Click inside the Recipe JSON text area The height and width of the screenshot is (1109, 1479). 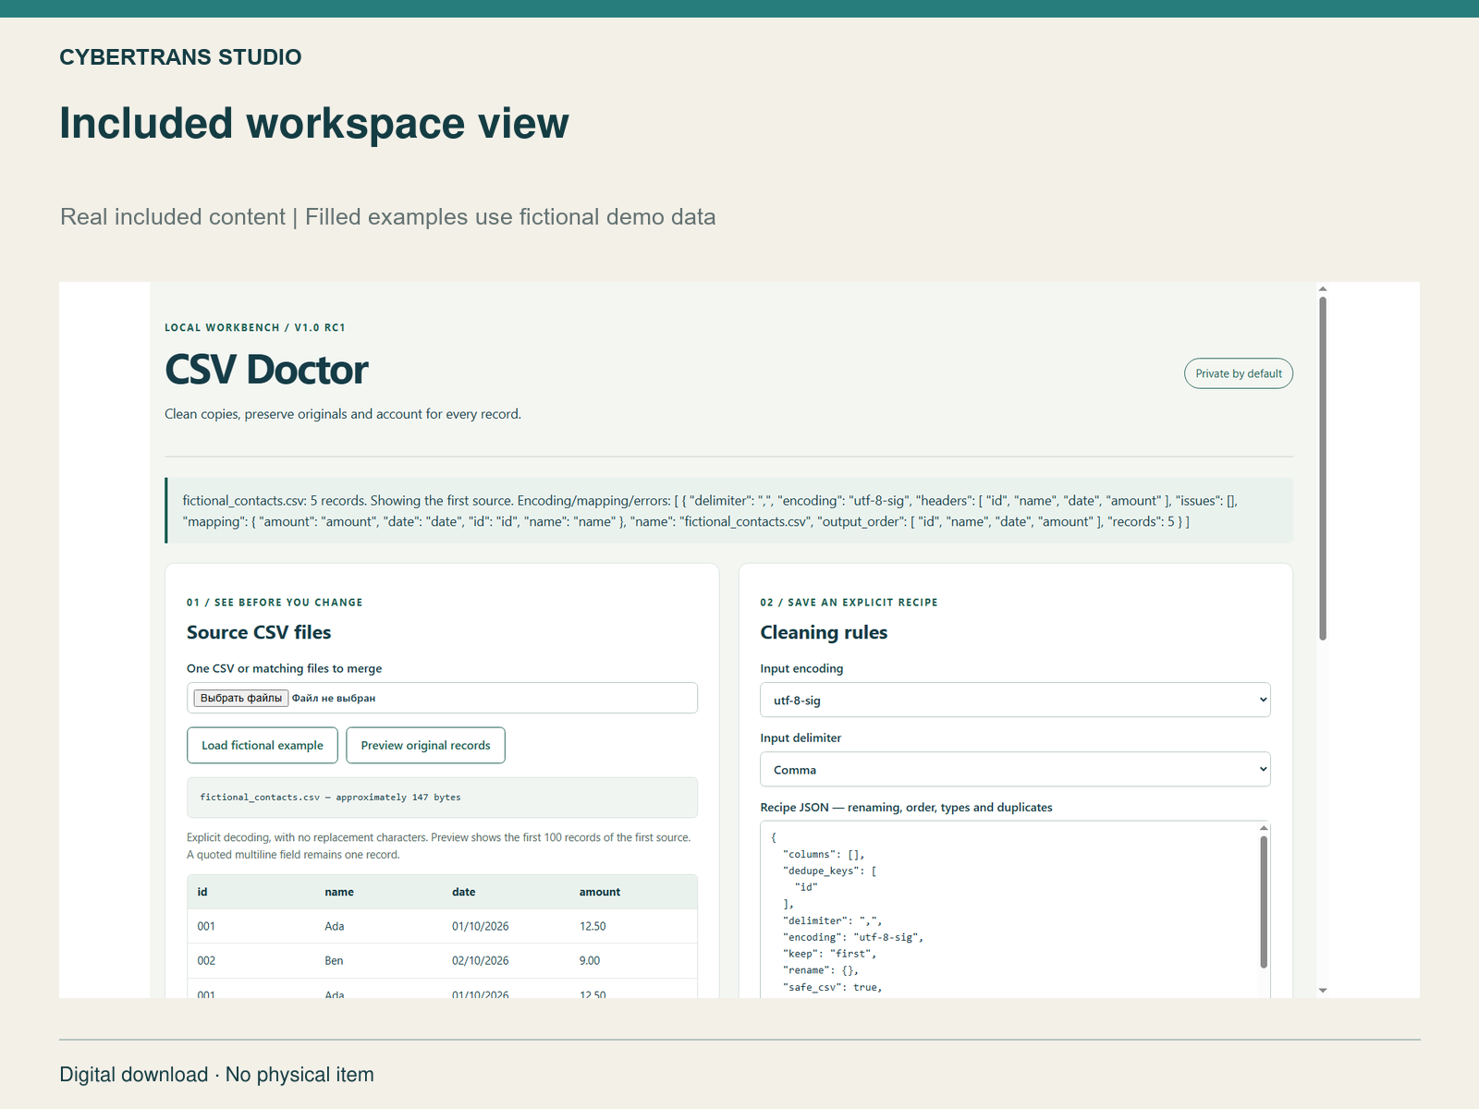(1008, 910)
